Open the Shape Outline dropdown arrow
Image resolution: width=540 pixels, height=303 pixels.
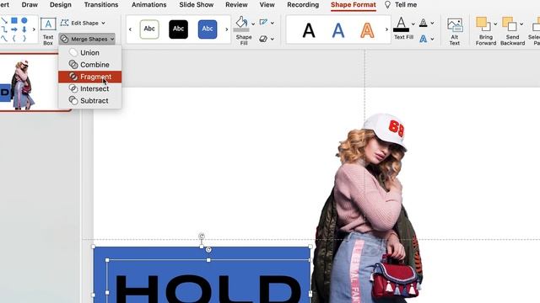(272, 23)
